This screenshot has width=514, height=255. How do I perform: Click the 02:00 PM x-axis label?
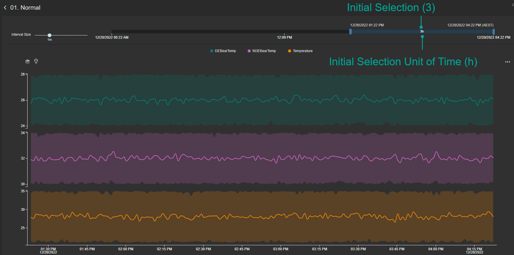126,249
